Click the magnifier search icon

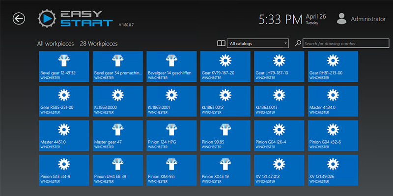[298, 43]
